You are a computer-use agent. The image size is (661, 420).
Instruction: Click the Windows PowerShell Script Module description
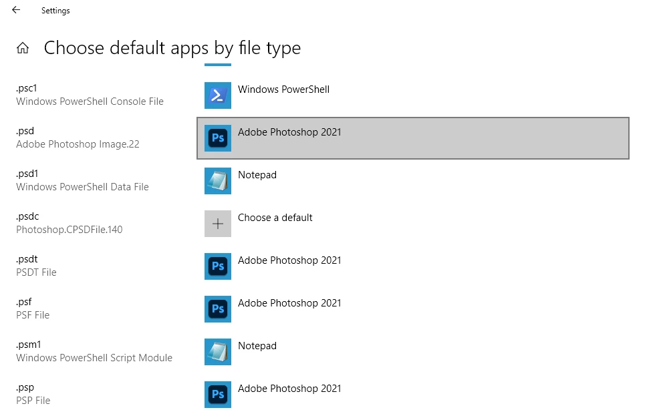(x=94, y=358)
